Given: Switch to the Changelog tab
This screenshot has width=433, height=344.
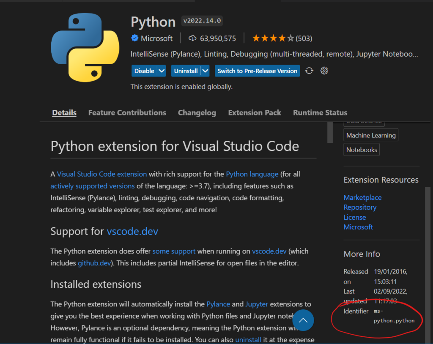Looking at the screenshot, I should (197, 113).
